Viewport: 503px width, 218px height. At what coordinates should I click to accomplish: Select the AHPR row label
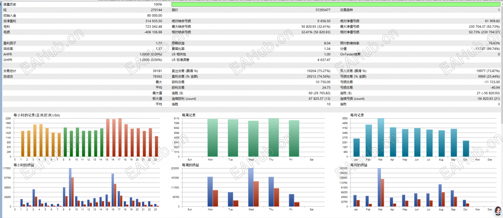(8, 54)
